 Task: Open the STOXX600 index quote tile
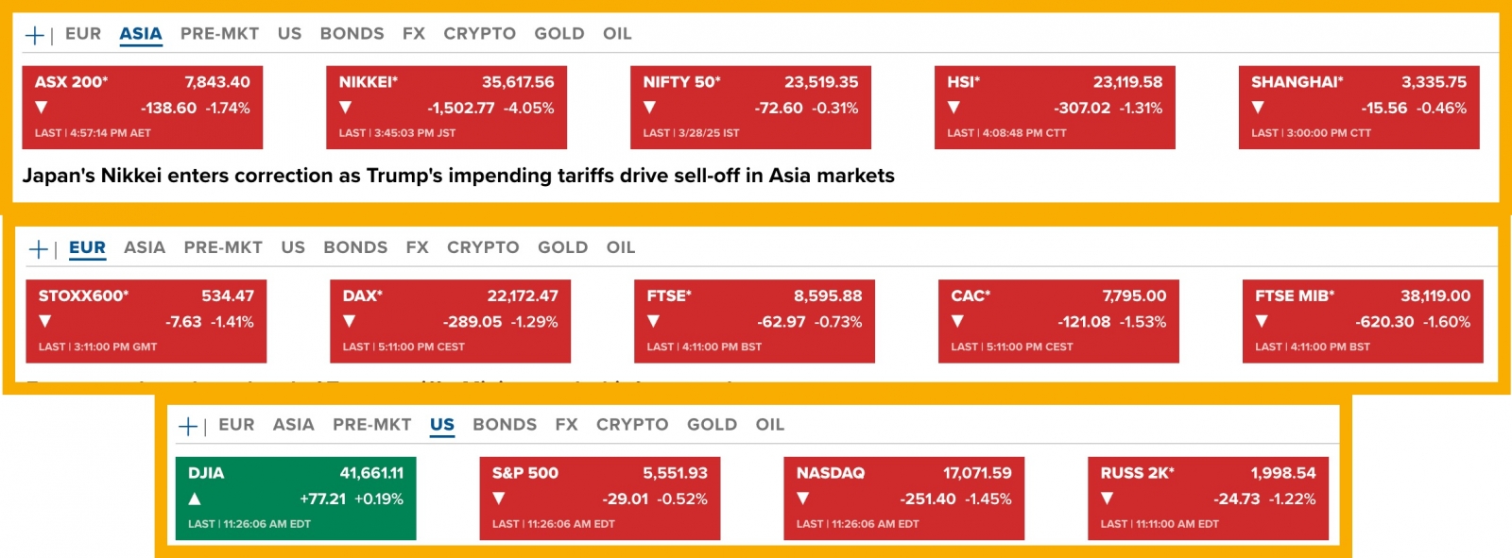coord(146,321)
